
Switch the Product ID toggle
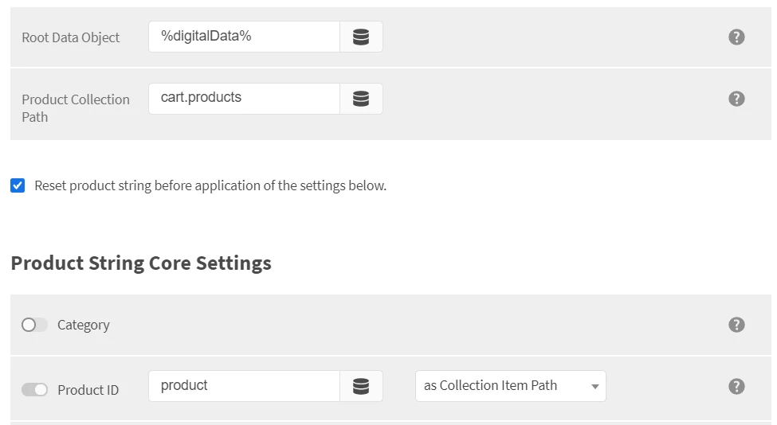(x=34, y=389)
